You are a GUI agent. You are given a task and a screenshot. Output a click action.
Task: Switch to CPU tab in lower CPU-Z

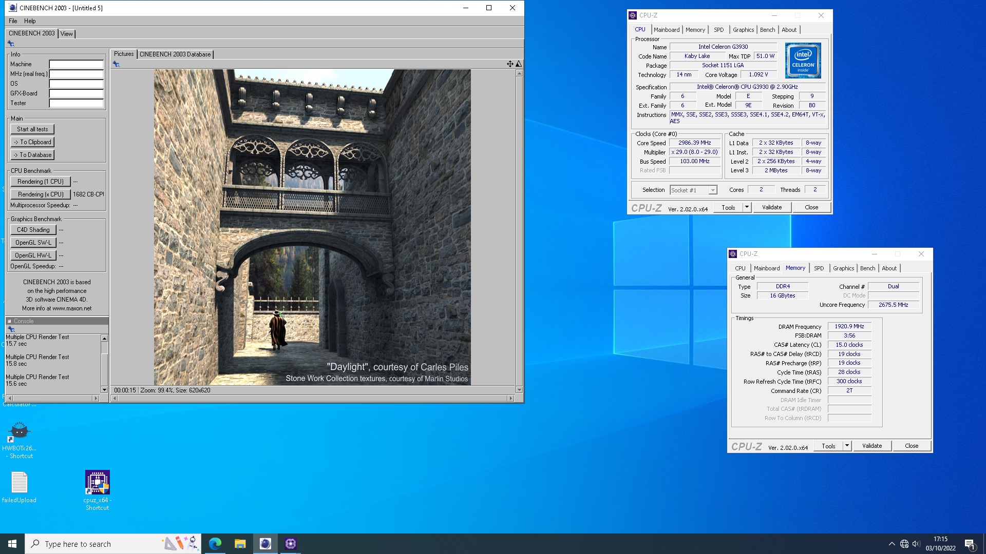tap(740, 268)
